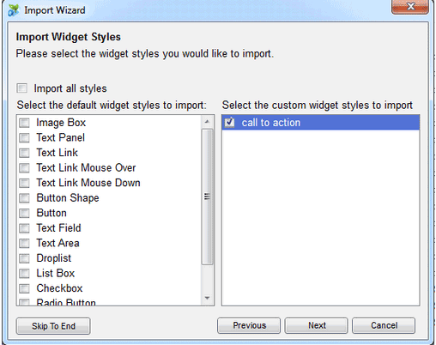436x345 pixels.
Task: Check the Image Box style checkbox
Action: (24, 123)
